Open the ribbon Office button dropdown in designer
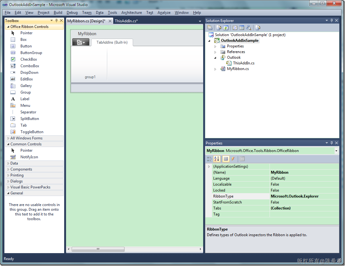 pyautogui.click(x=81, y=42)
